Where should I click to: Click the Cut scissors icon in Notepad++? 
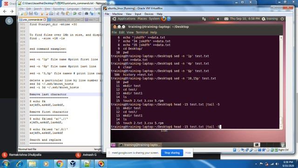58,14
